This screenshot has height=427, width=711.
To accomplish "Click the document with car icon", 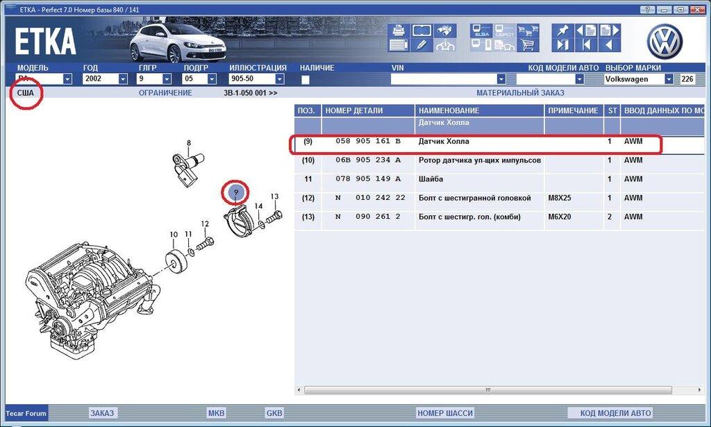I will coord(504,45).
